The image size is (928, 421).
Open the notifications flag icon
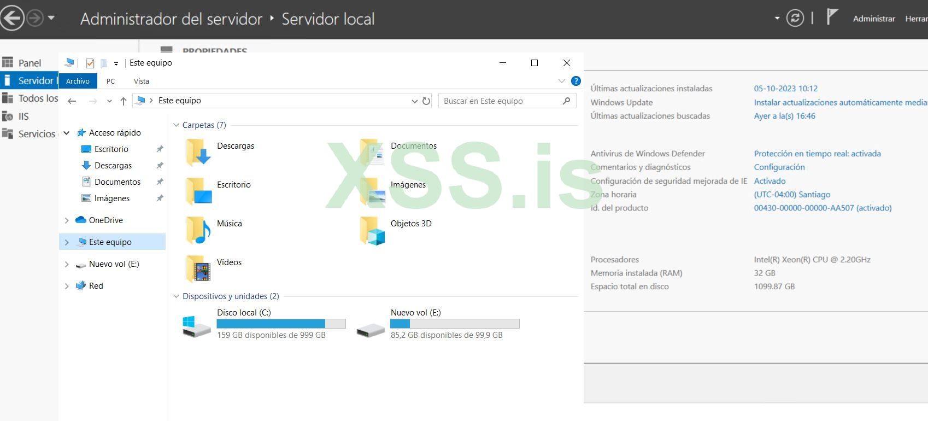[831, 17]
